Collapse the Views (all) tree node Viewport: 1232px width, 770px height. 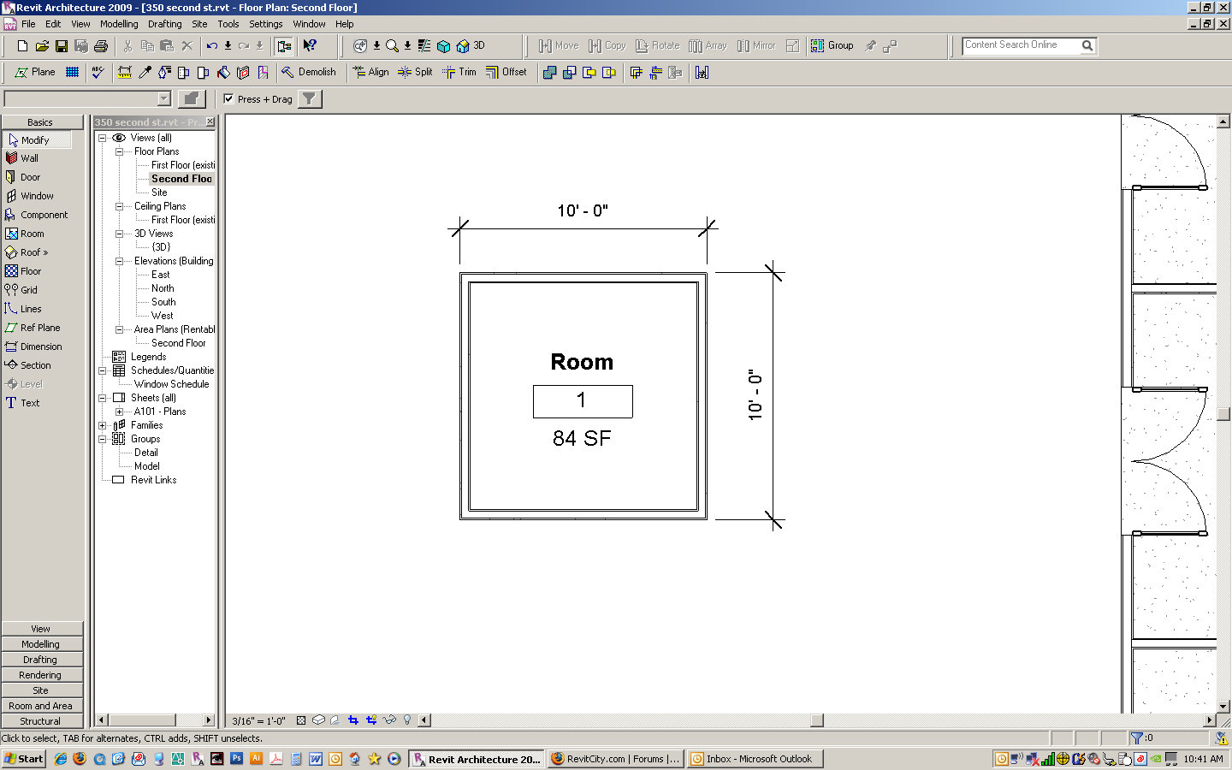(103, 138)
